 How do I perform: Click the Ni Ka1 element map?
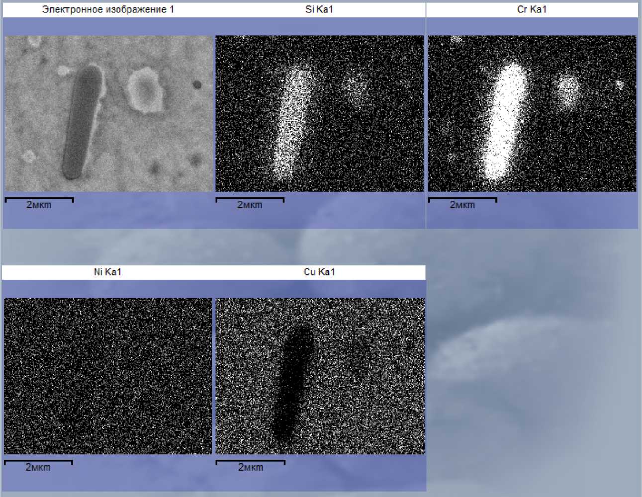tap(107, 376)
